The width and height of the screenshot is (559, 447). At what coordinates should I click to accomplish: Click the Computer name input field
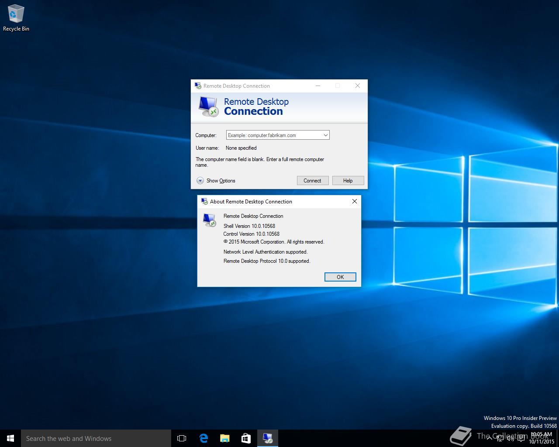pos(274,135)
